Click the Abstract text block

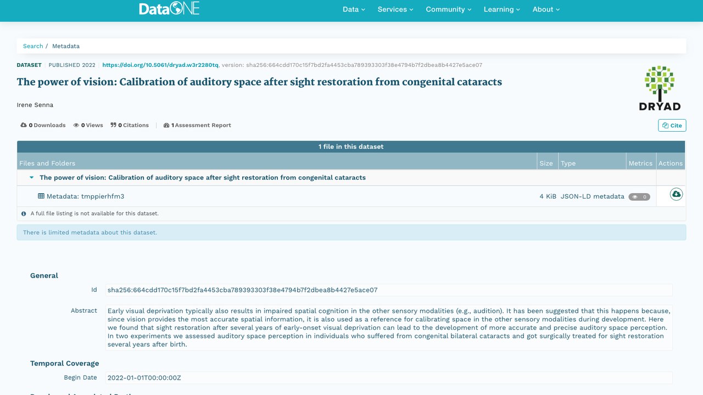pos(389,328)
